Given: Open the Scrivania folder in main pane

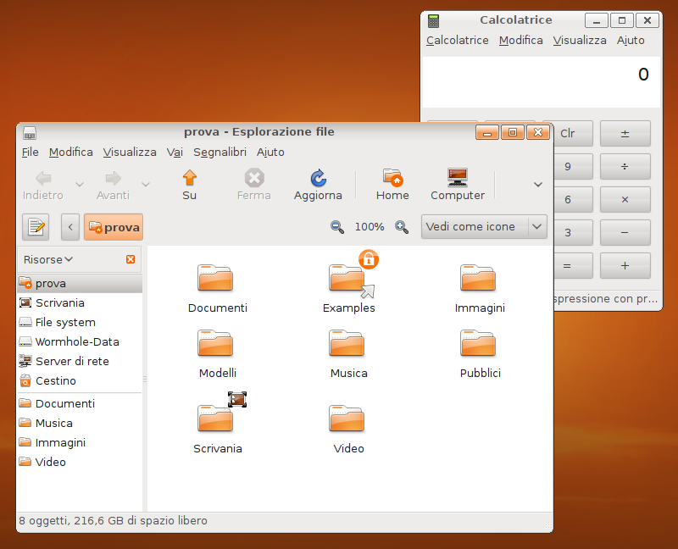Looking at the screenshot, I should point(217,419).
